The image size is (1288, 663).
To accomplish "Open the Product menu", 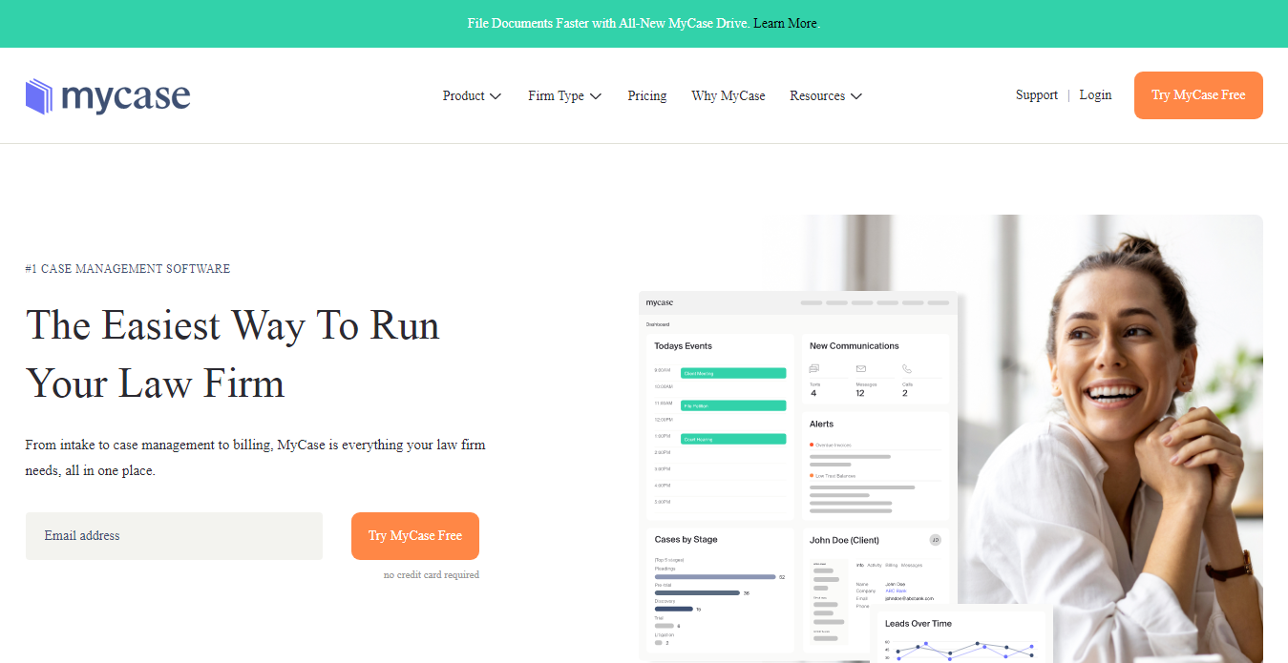I will [472, 96].
